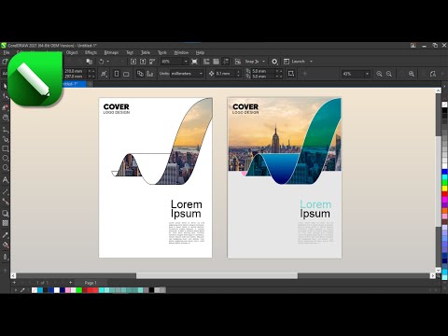Screen dimensions: 448x336
Task: Click the page width 210.0 mm field
Action: pyautogui.click(x=76, y=71)
